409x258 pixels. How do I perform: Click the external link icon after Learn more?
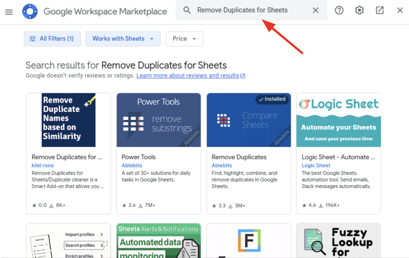(243, 76)
